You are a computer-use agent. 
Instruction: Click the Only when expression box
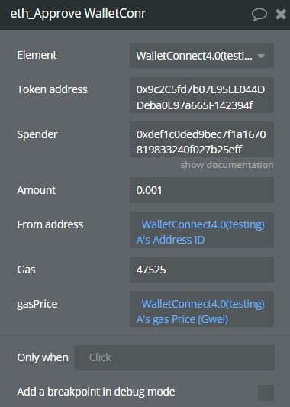pos(174,357)
